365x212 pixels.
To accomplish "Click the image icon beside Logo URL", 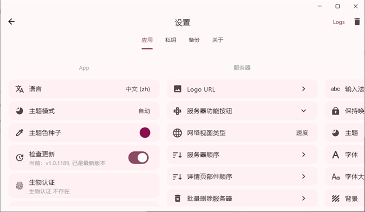I will pos(177,89).
